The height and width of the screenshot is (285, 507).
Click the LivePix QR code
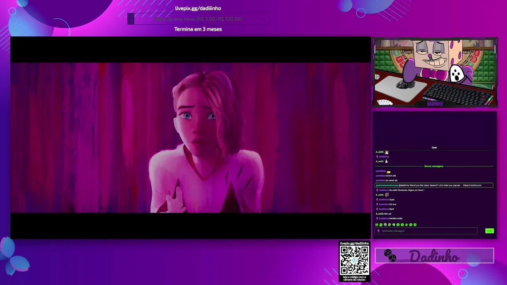(354, 260)
